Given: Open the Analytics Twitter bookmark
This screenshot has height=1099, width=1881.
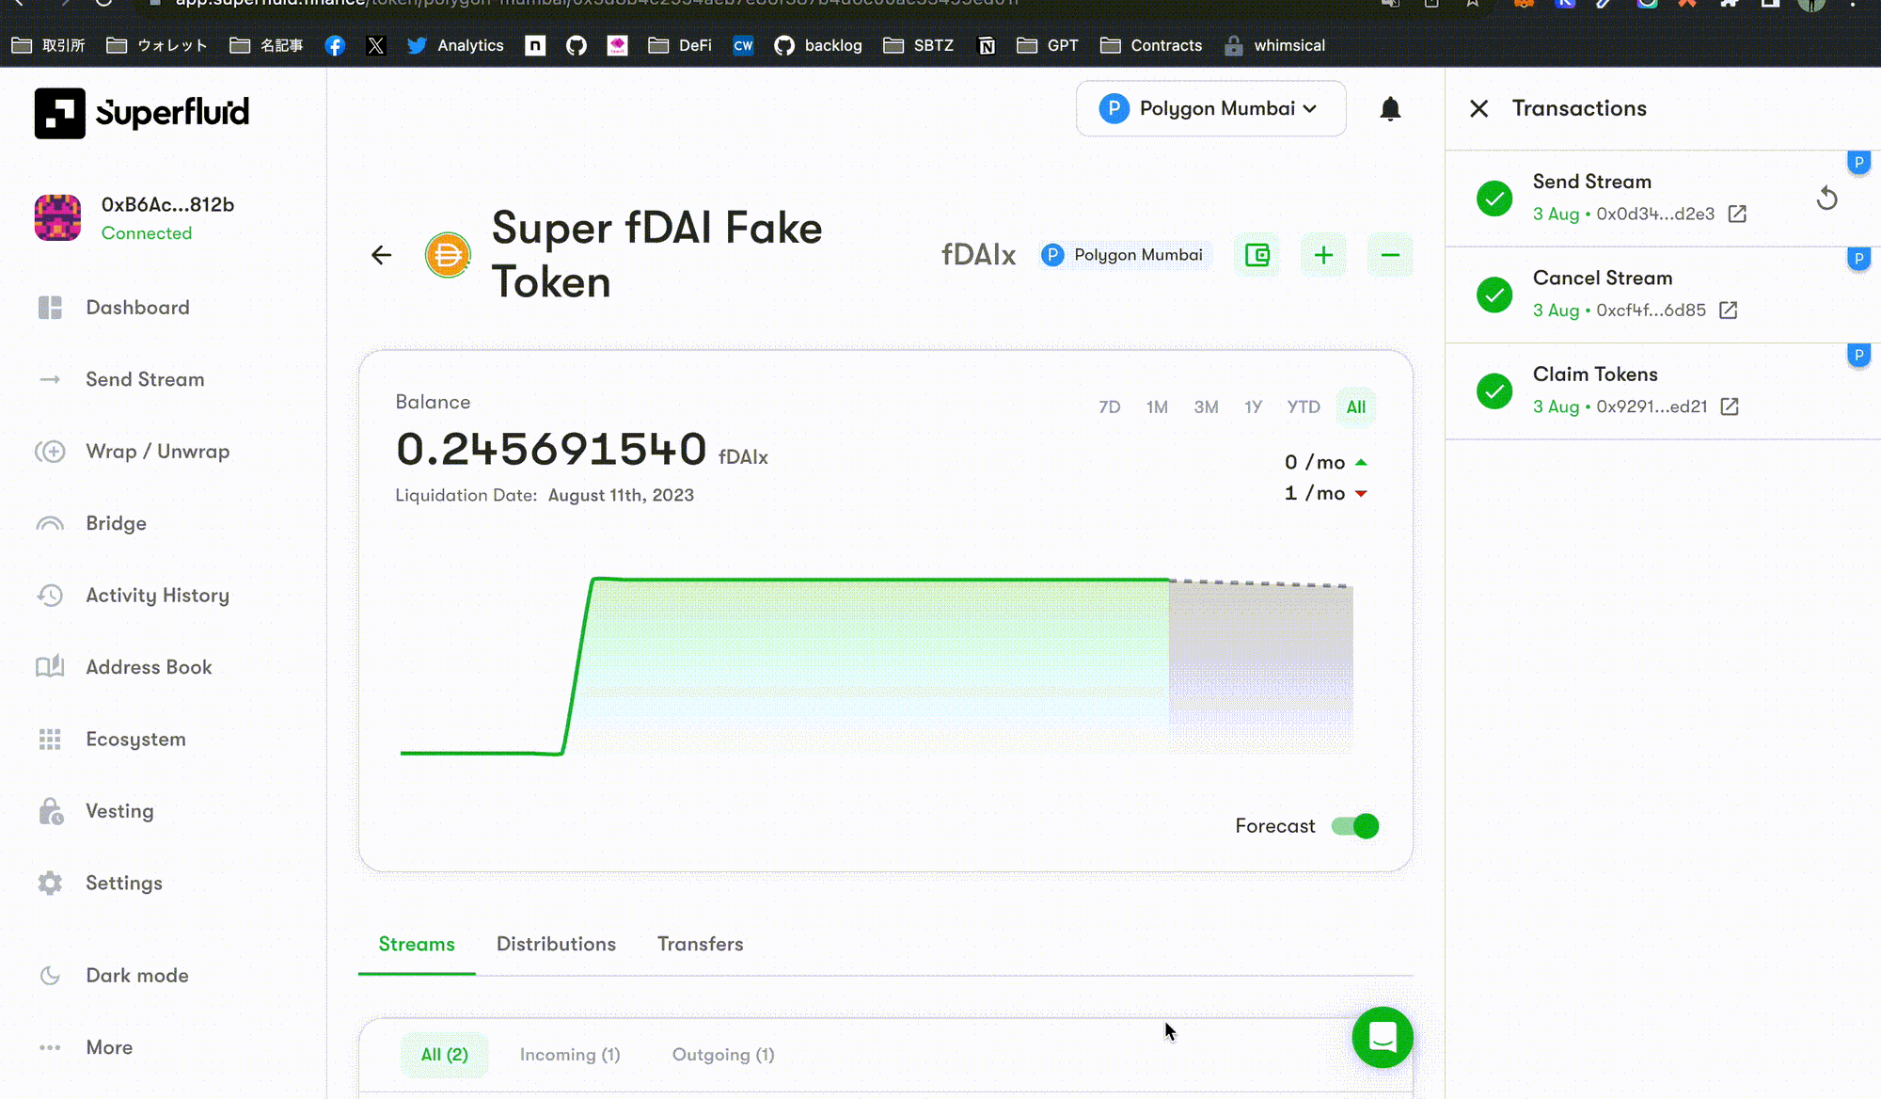Looking at the screenshot, I should [x=455, y=45].
